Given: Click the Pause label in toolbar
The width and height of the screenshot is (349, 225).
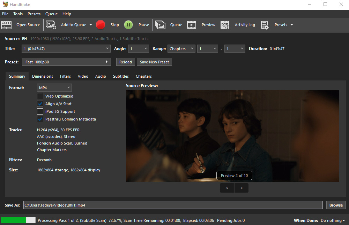Looking at the screenshot, I should pyautogui.click(x=143, y=25).
